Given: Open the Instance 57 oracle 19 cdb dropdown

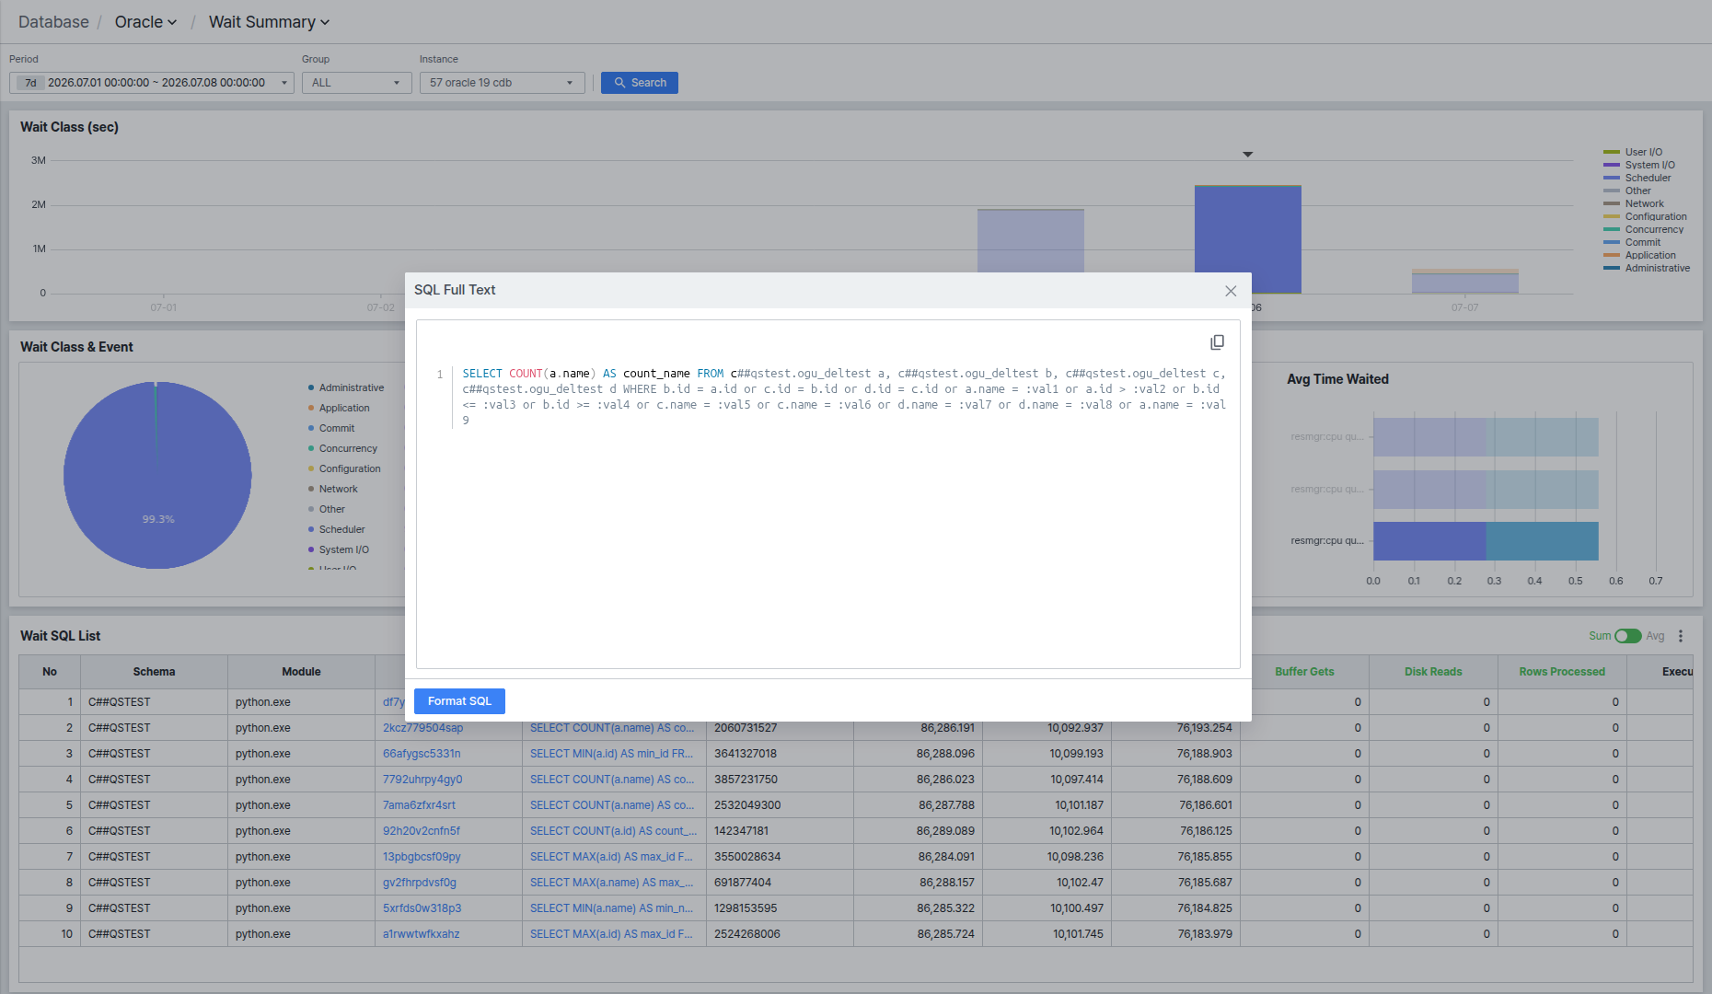Looking at the screenshot, I should 503,83.
